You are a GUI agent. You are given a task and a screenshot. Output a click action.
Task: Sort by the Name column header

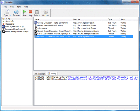tap(53, 19)
